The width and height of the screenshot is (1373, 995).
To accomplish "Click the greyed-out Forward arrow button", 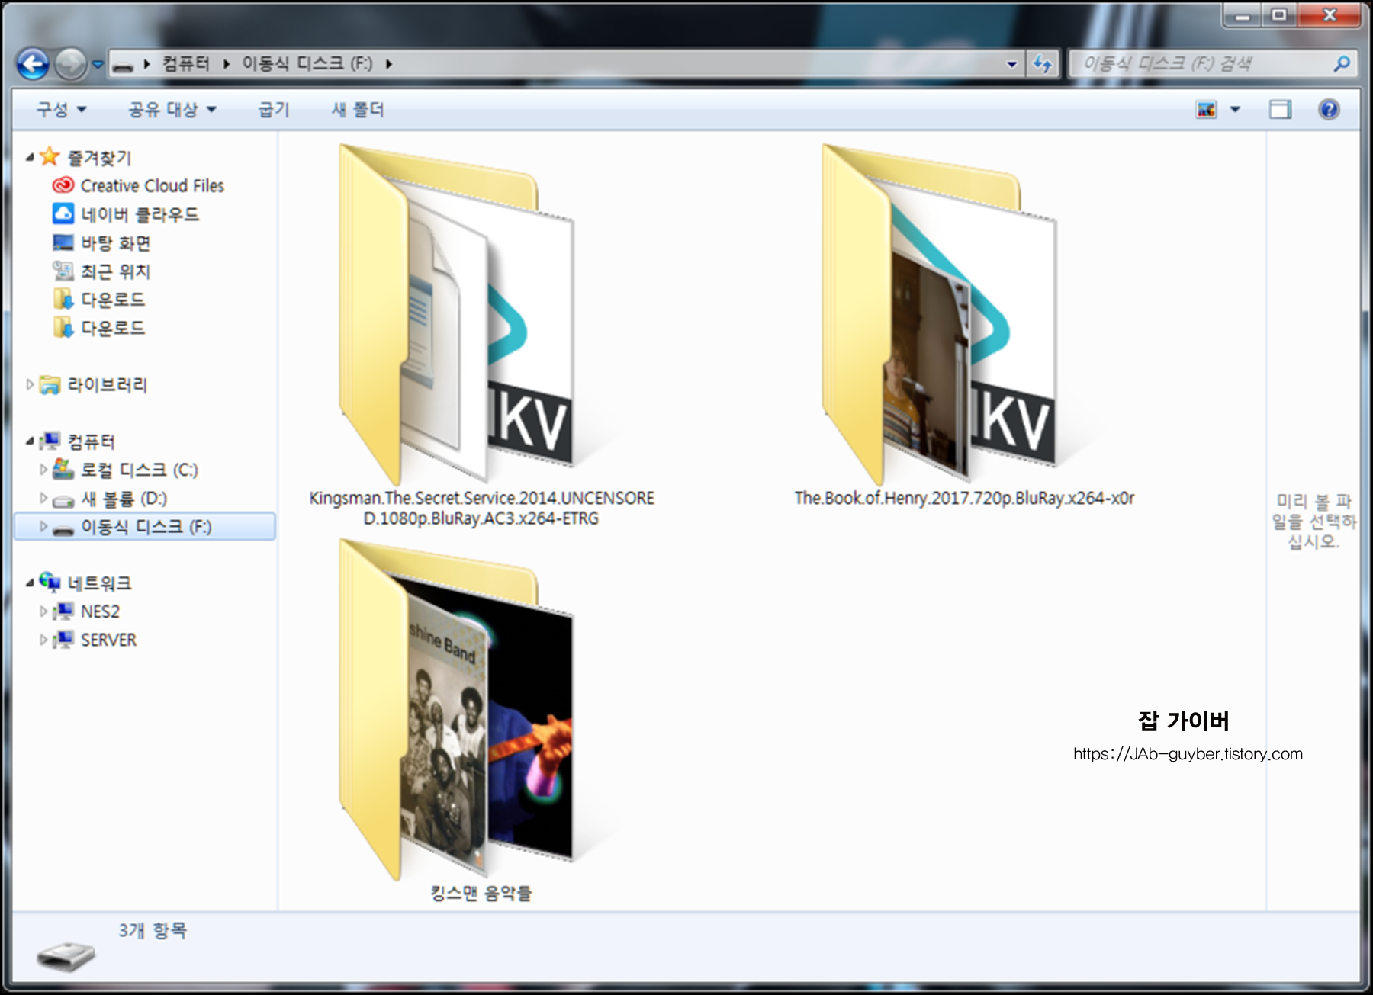I will coord(71,64).
